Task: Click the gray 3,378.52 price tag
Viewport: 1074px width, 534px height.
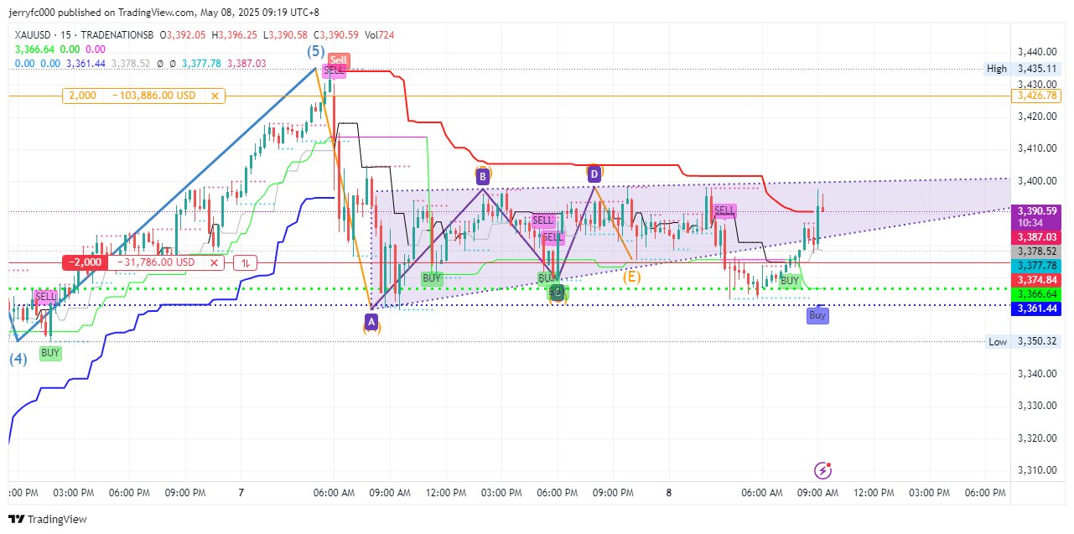Action: pyautogui.click(x=1035, y=251)
